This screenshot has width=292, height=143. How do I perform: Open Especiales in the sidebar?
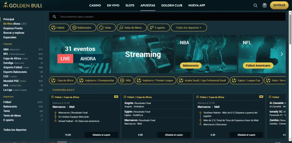[10, 37]
